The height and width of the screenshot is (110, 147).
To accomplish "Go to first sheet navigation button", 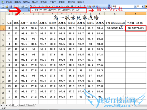I will [1, 105].
